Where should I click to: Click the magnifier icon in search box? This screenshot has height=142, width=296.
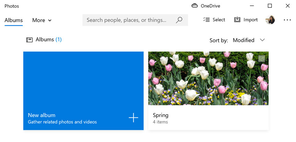pos(179,20)
